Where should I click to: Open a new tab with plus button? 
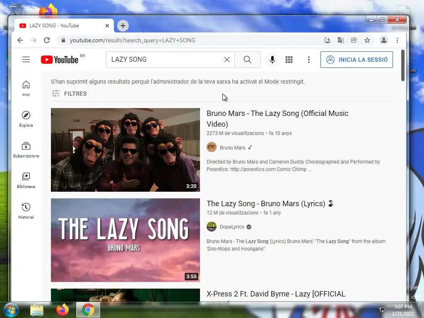pos(123,26)
